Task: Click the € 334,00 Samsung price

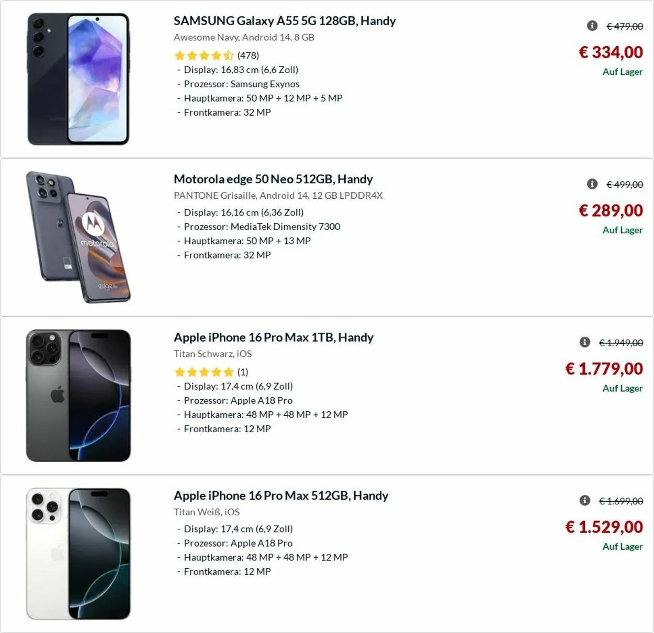Action: pos(611,52)
